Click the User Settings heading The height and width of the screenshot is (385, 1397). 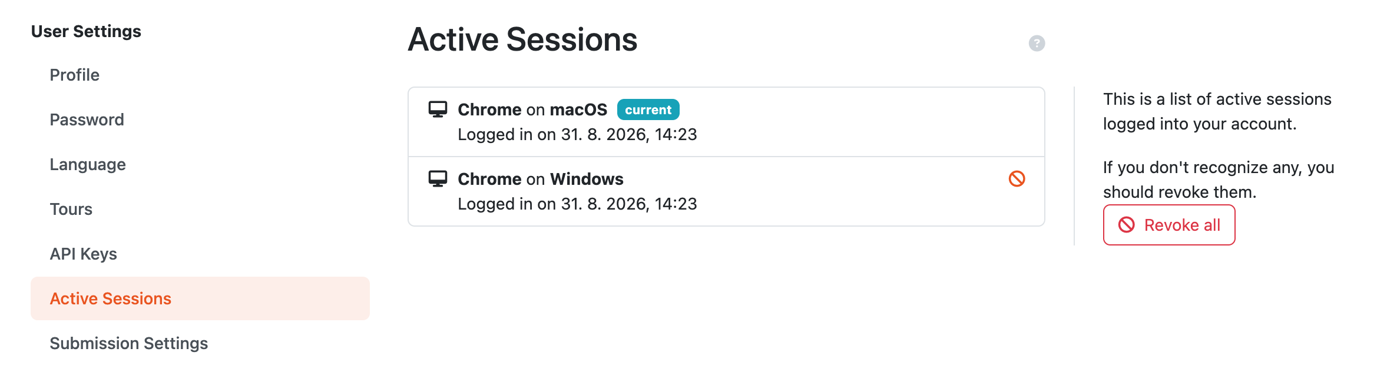86,31
